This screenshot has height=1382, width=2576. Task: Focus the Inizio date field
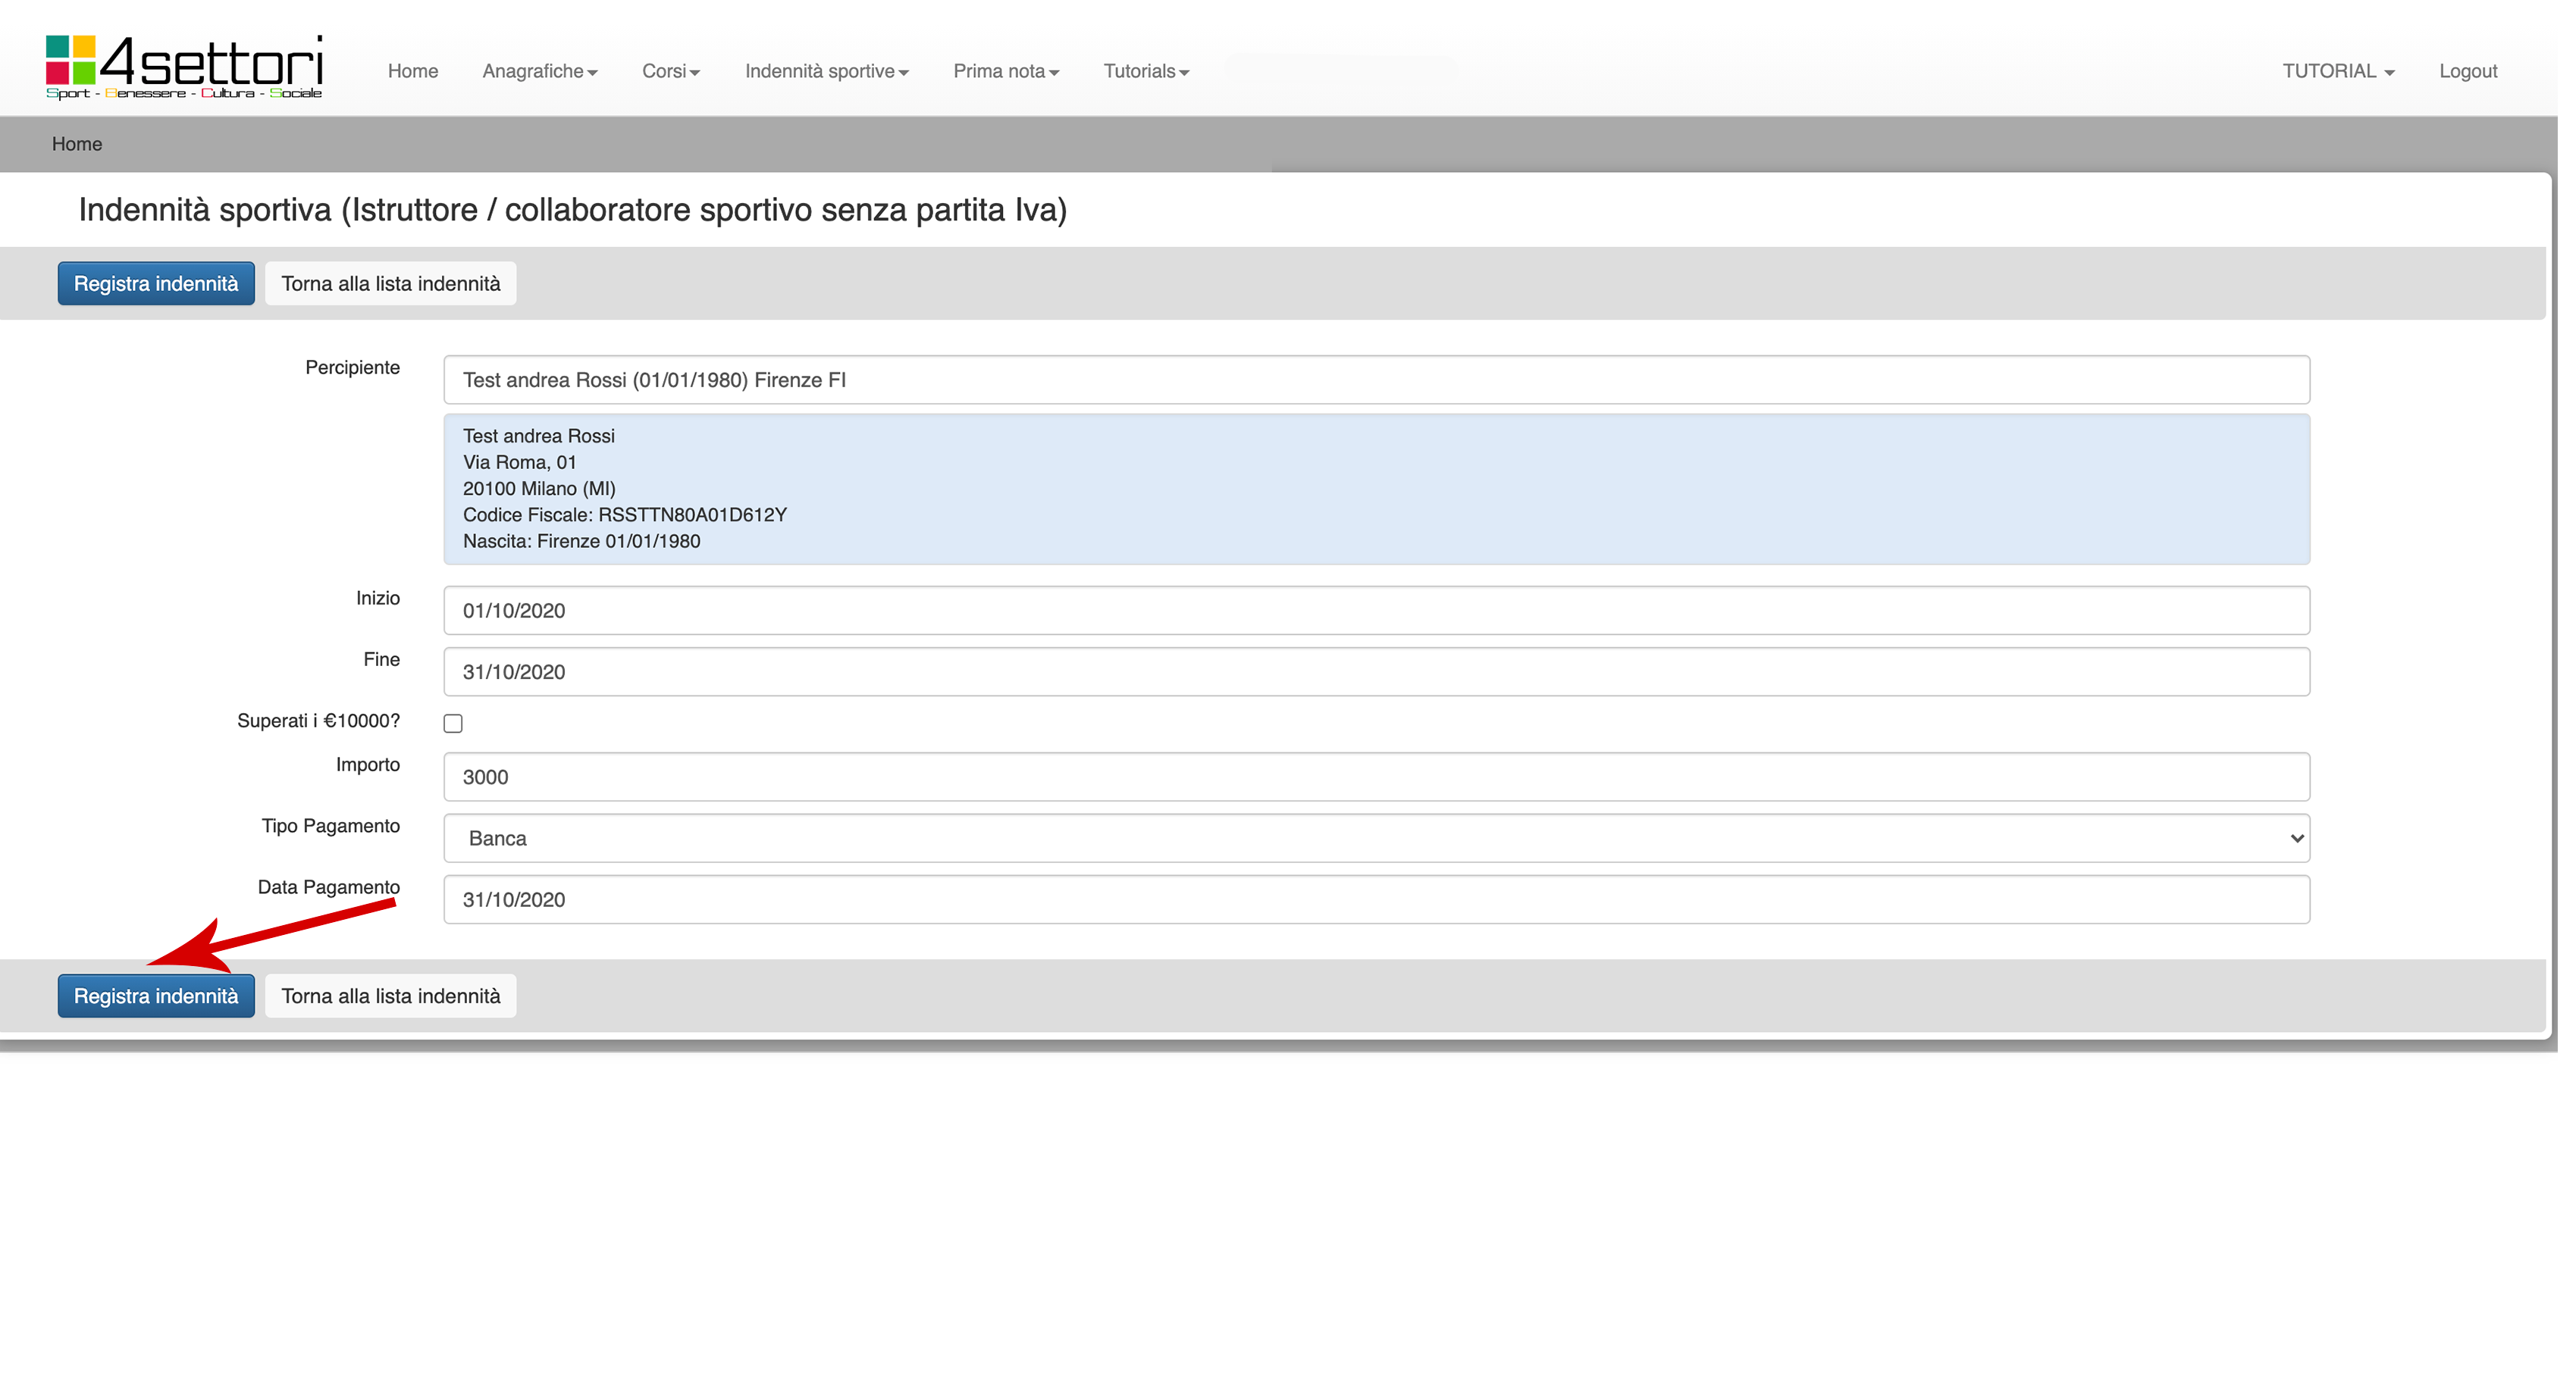[1376, 611]
